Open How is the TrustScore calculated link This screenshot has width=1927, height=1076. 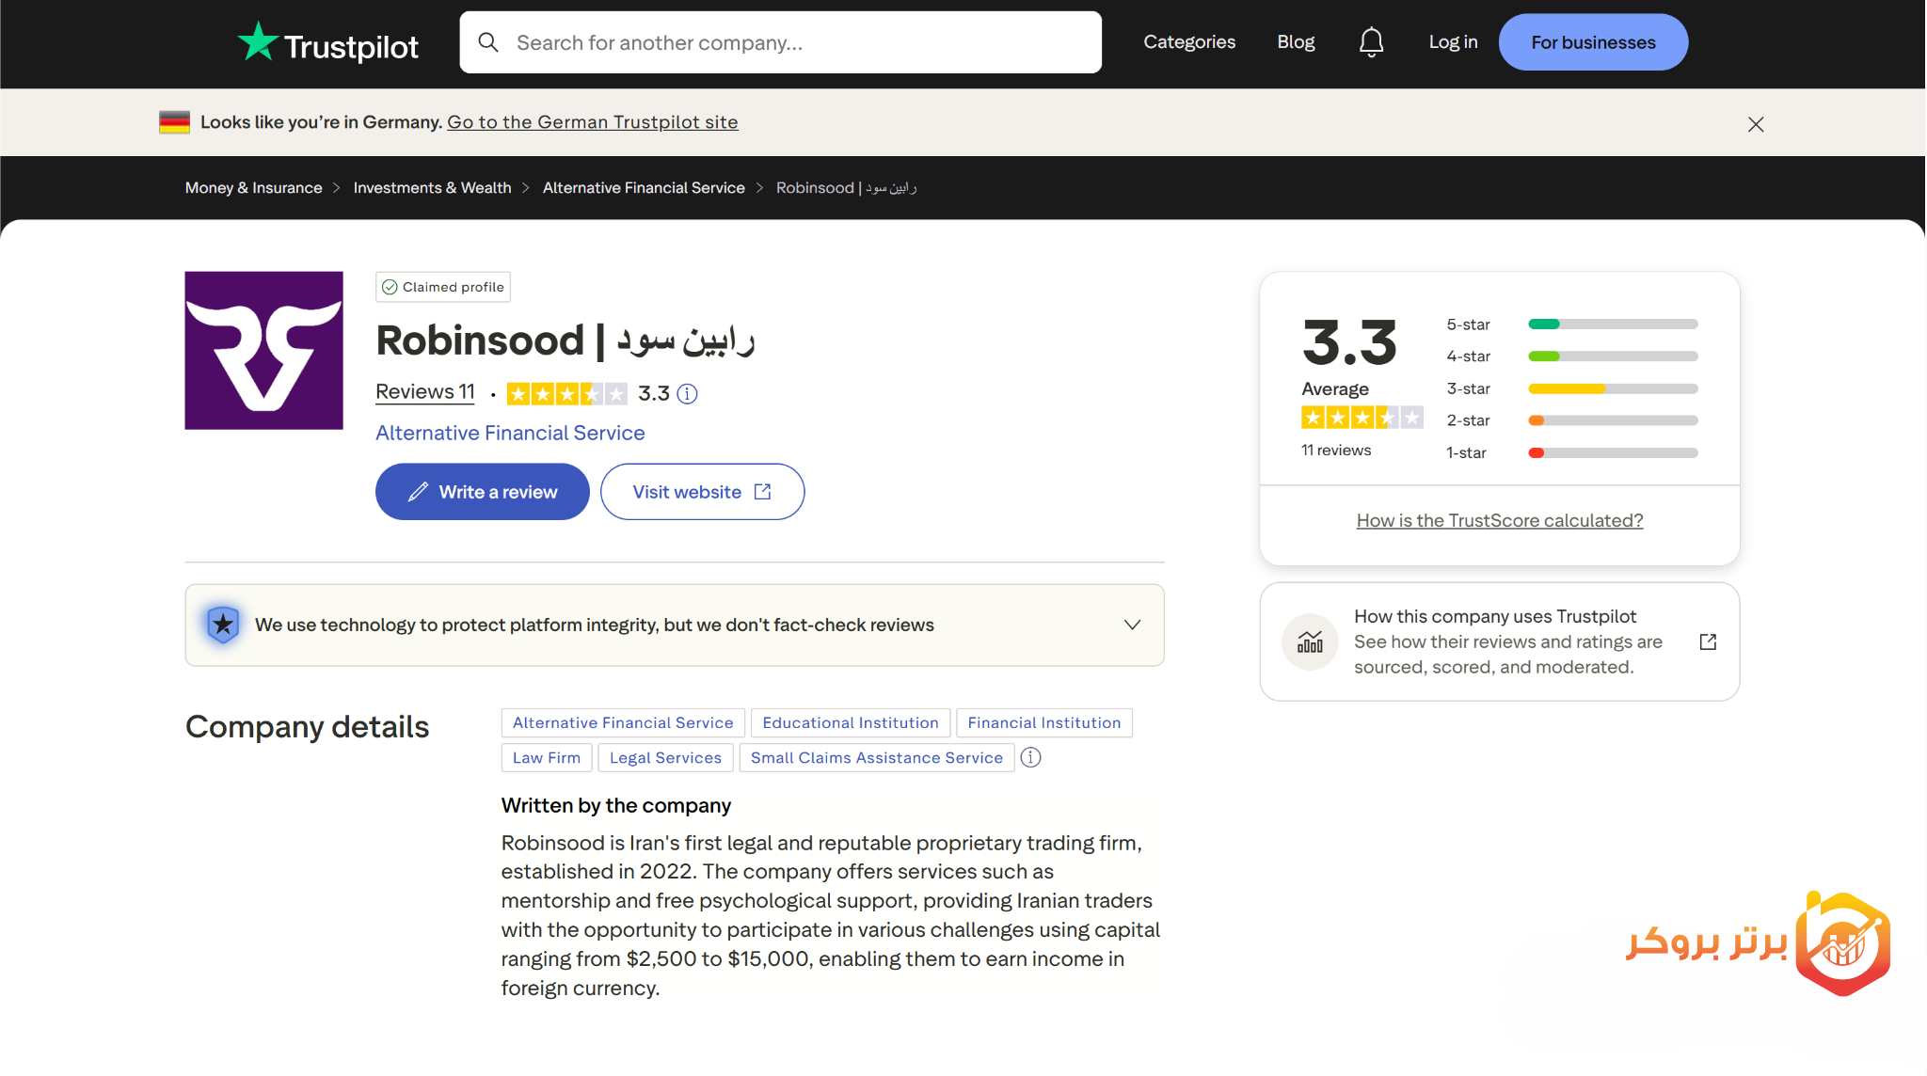click(x=1500, y=521)
